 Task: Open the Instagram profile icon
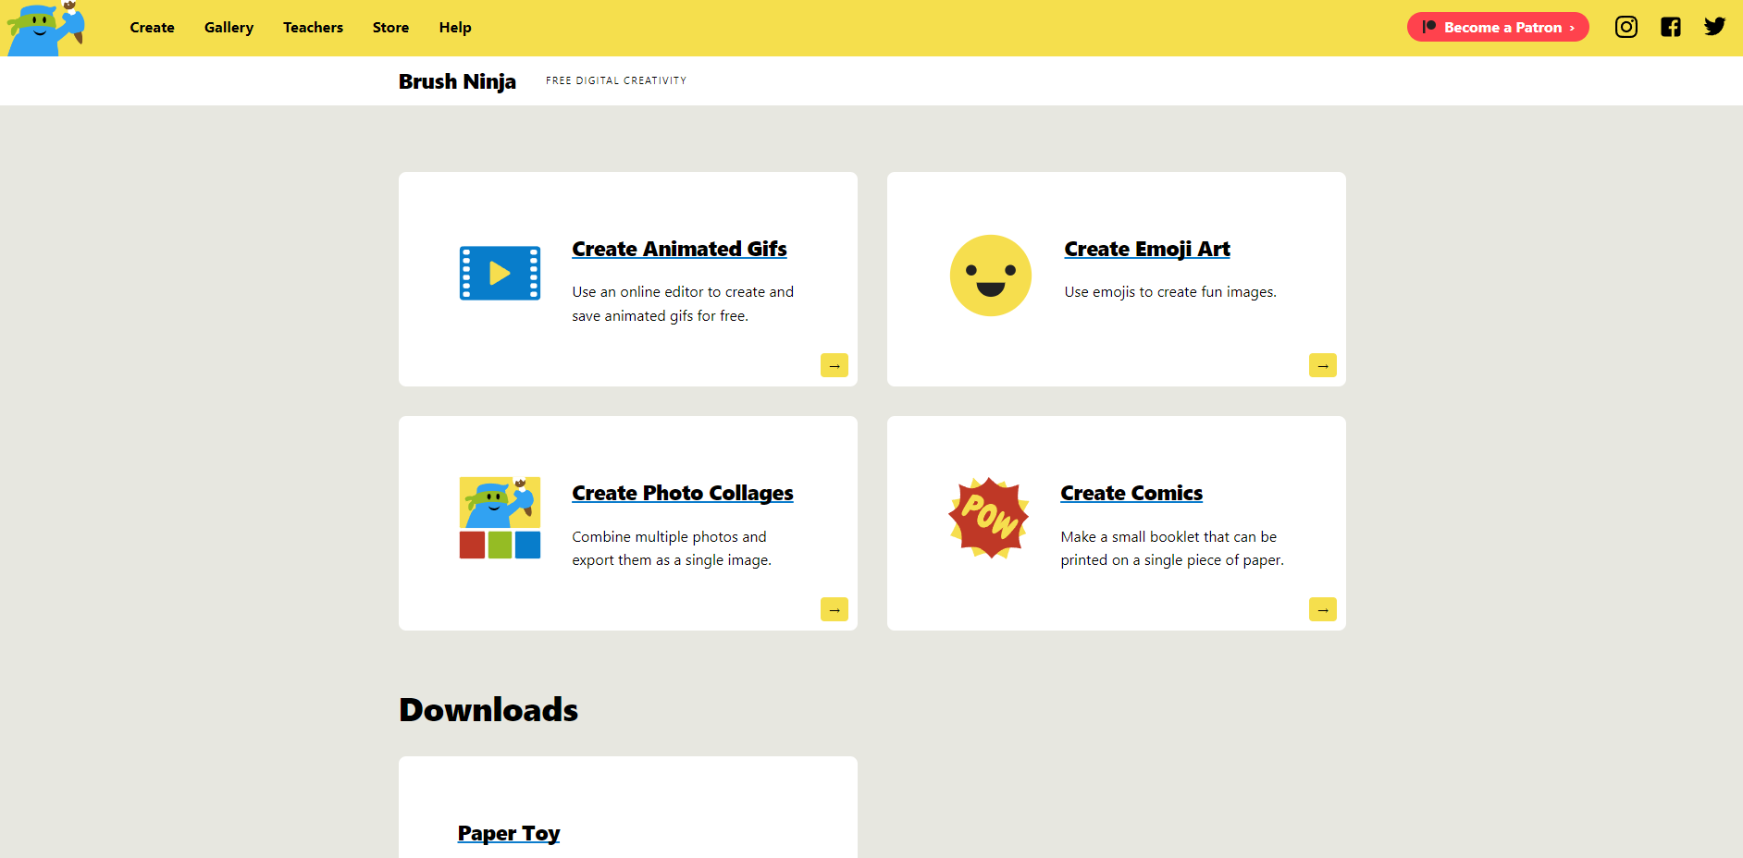click(x=1626, y=27)
